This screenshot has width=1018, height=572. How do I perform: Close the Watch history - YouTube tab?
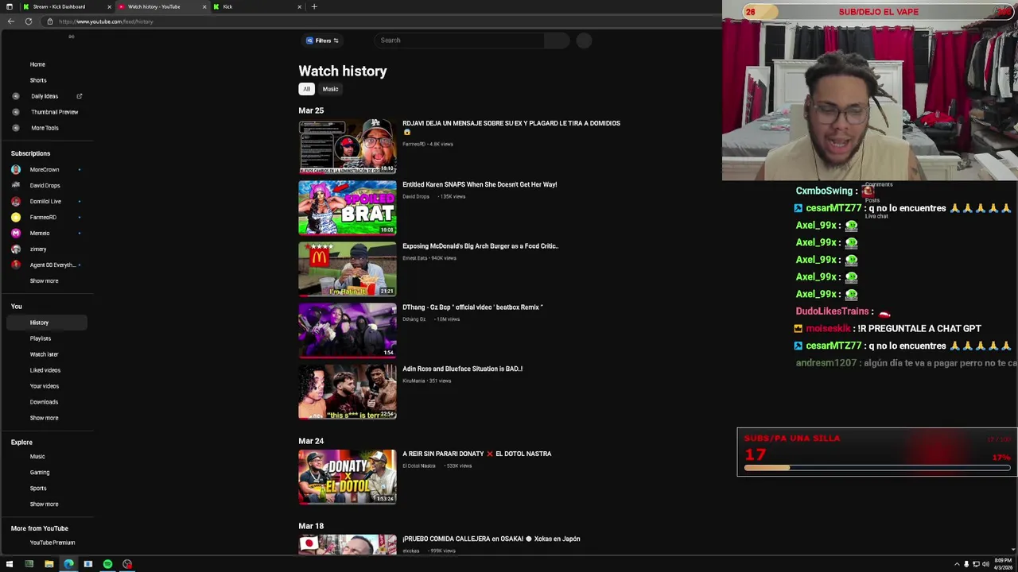204,6
